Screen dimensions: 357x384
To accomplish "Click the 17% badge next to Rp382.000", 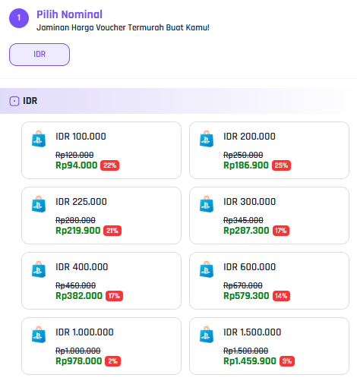I will coord(114,296).
